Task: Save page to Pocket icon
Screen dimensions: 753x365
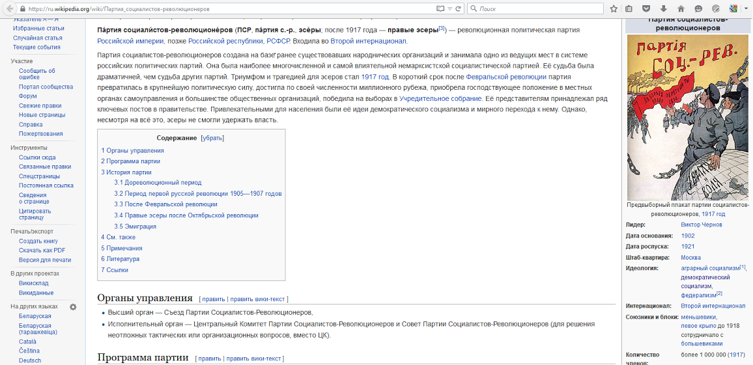Action: pyautogui.click(x=646, y=9)
